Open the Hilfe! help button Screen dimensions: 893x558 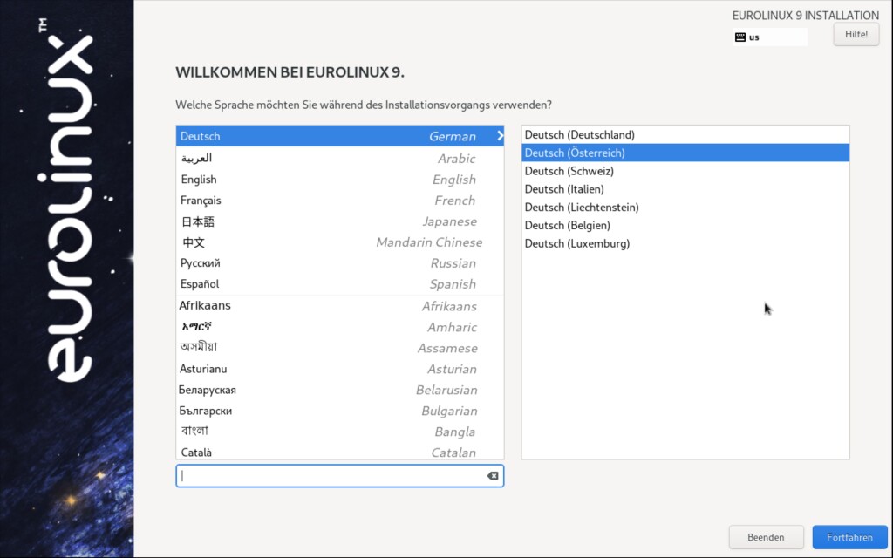[856, 34]
